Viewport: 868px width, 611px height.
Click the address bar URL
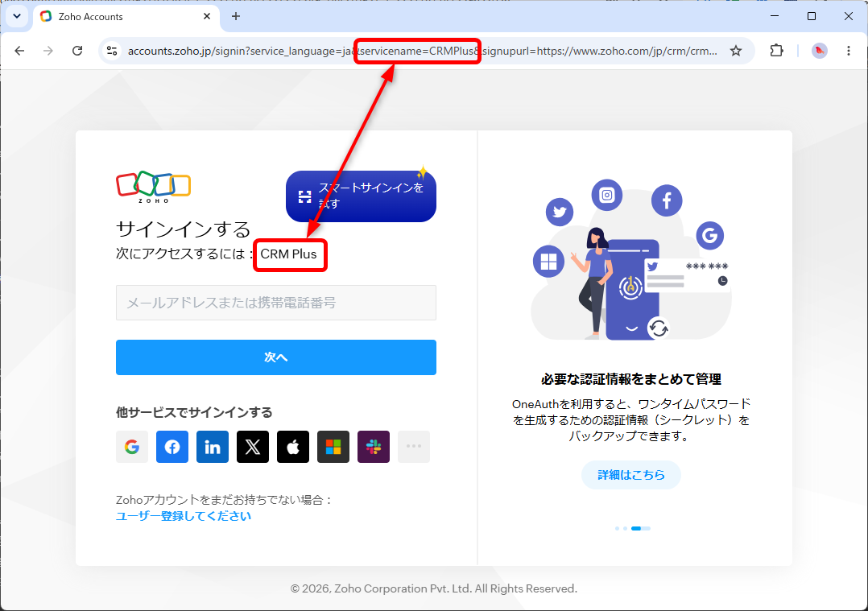423,51
